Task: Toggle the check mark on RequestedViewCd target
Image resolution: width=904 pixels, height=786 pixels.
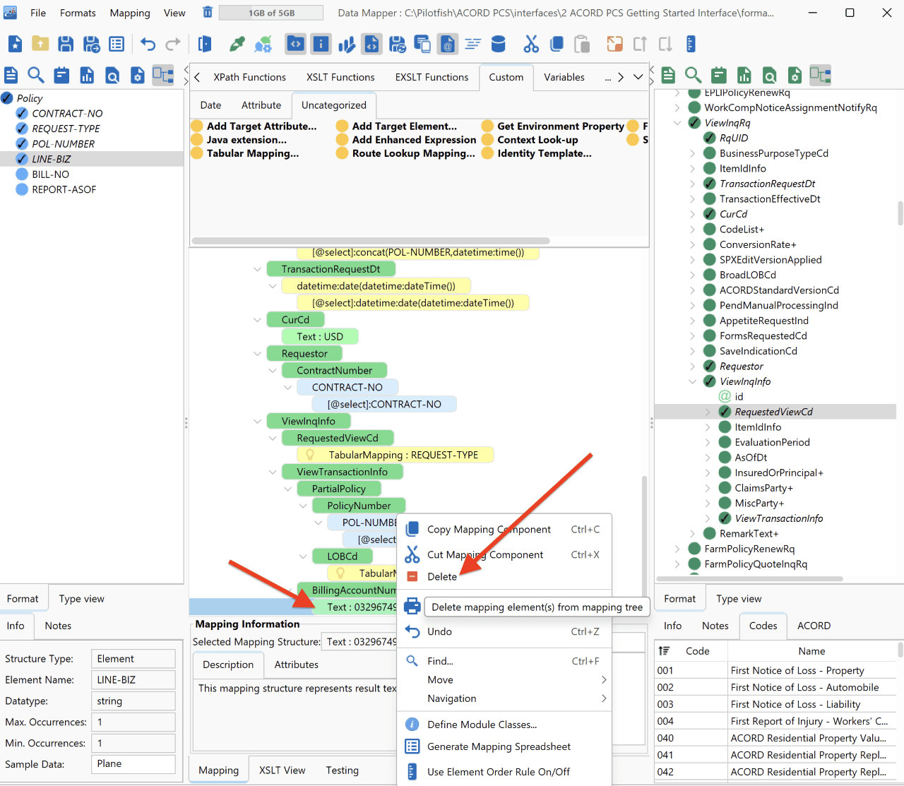Action: pyautogui.click(x=725, y=412)
